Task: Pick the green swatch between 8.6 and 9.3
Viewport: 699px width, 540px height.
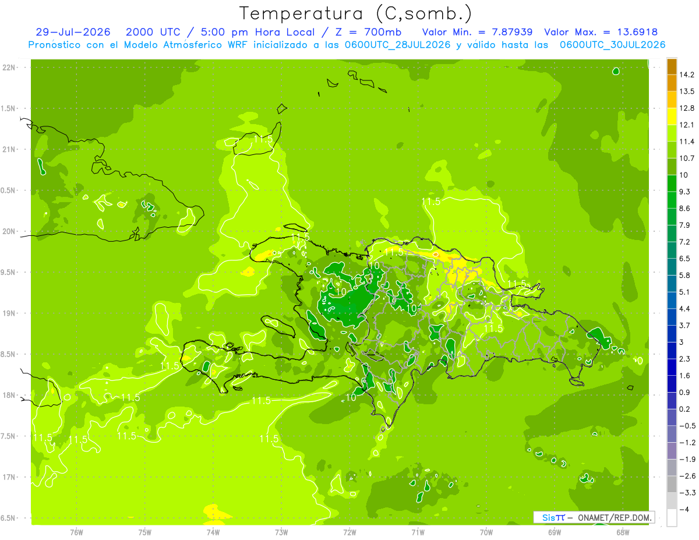Action: coord(672,200)
